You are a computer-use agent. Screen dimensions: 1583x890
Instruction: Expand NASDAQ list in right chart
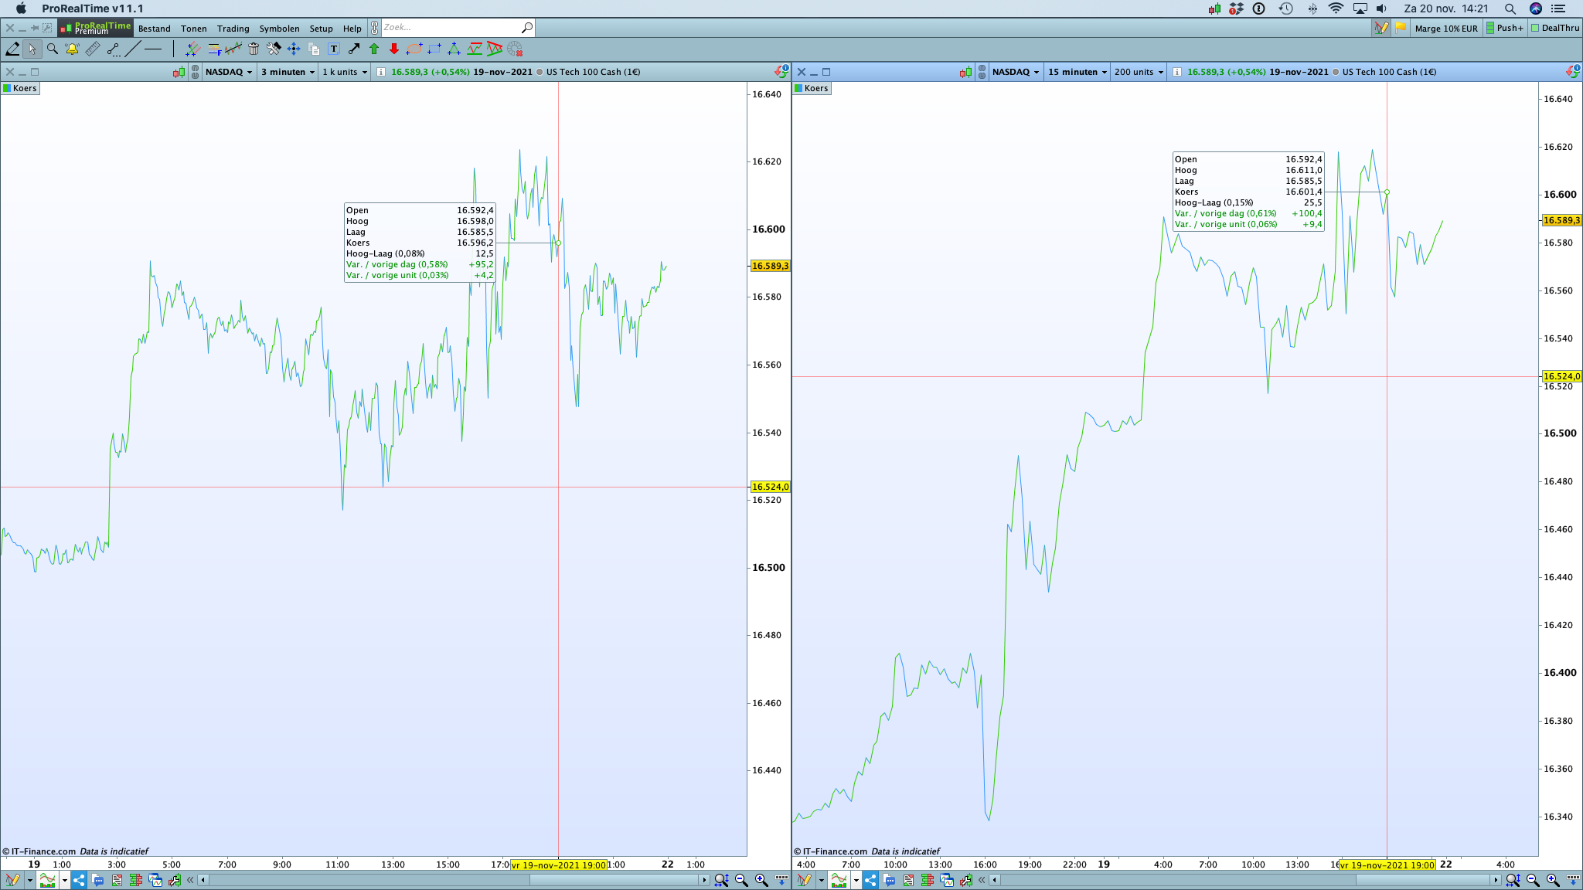[x=1016, y=72]
